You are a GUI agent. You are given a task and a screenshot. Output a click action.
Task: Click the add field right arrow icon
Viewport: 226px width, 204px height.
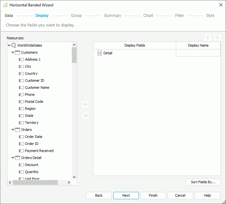[85, 104]
